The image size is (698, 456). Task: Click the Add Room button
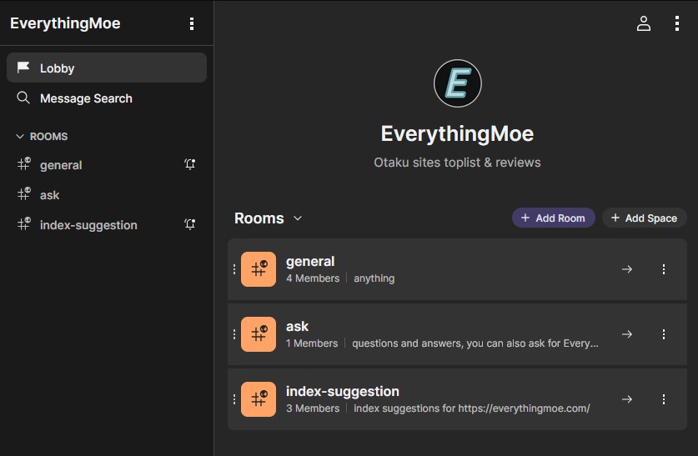coord(553,218)
